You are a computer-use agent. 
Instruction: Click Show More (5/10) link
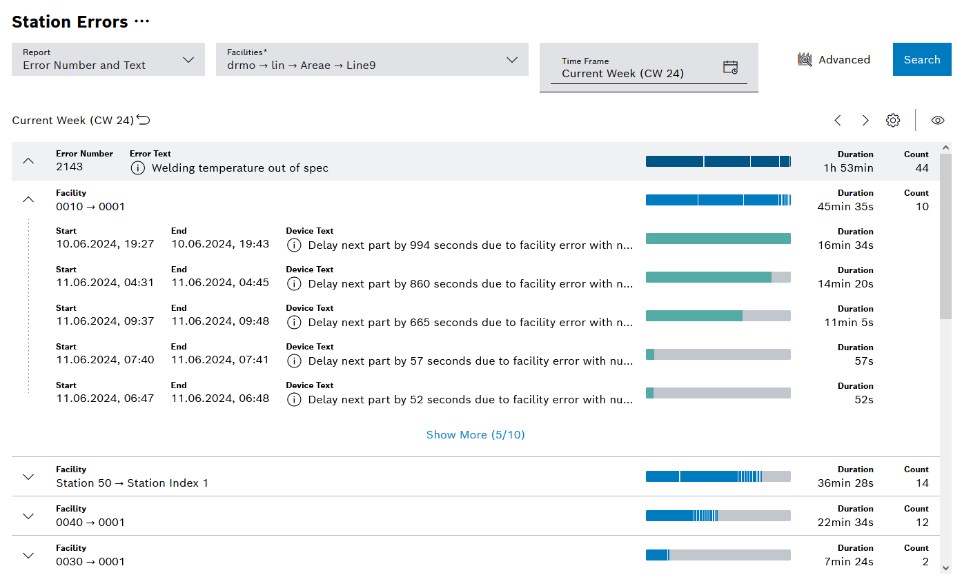coord(475,435)
